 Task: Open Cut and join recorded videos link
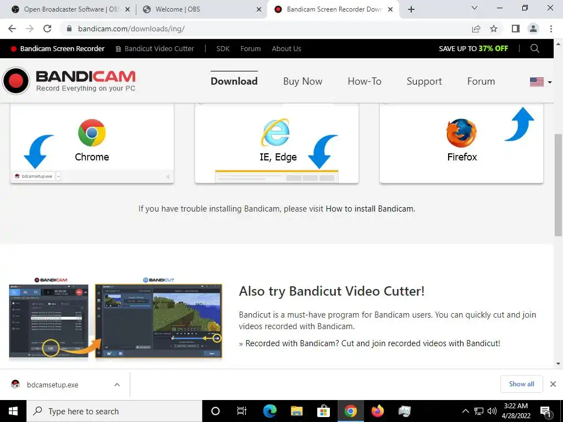click(373, 343)
